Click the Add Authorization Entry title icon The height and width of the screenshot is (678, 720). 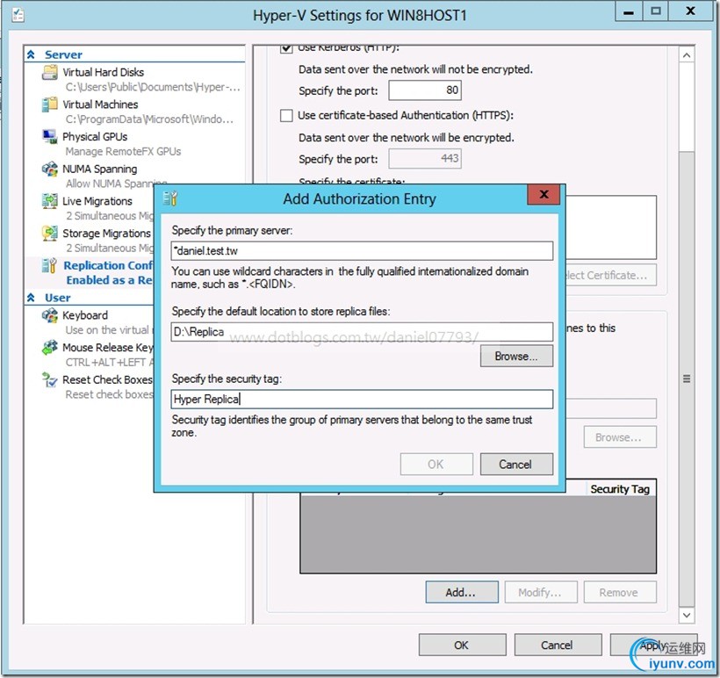tap(169, 198)
